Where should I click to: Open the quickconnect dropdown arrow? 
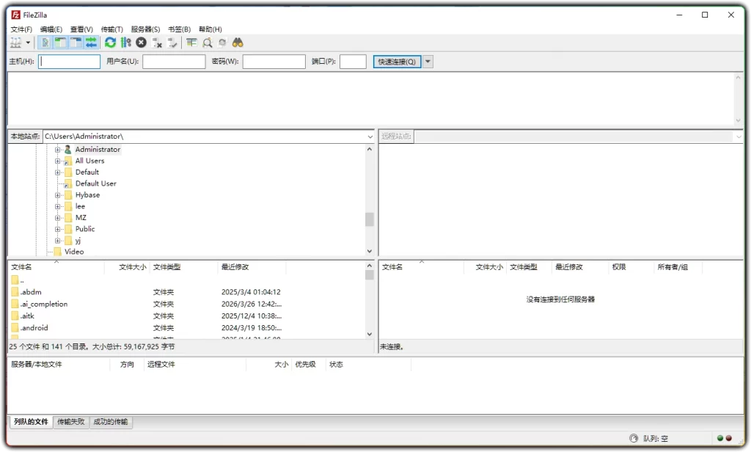point(428,61)
